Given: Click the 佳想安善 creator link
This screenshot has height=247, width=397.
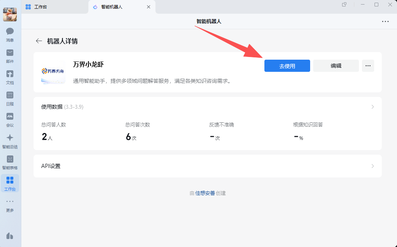Looking at the screenshot, I should point(205,193).
